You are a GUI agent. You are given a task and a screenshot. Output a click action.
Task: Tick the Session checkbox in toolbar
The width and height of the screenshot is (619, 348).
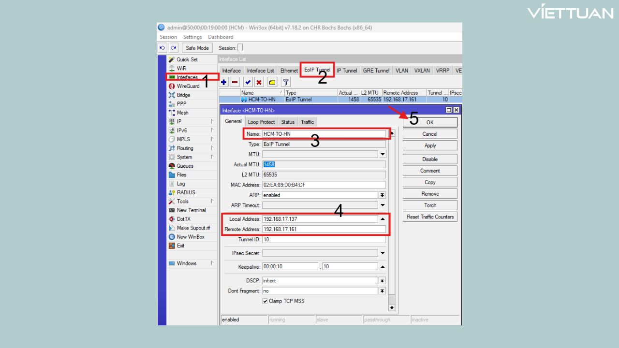(x=240, y=48)
